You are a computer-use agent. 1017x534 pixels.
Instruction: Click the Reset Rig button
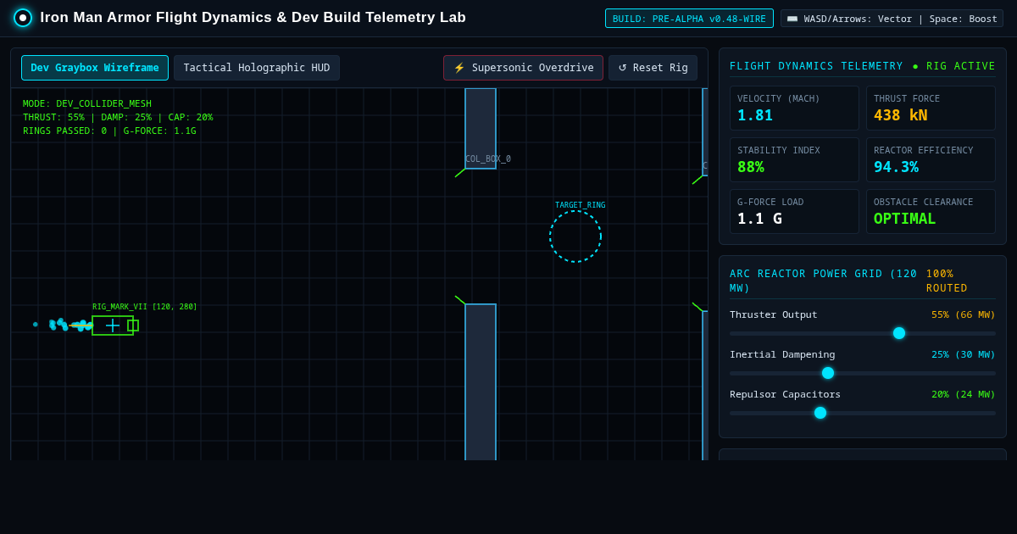[653, 68]
